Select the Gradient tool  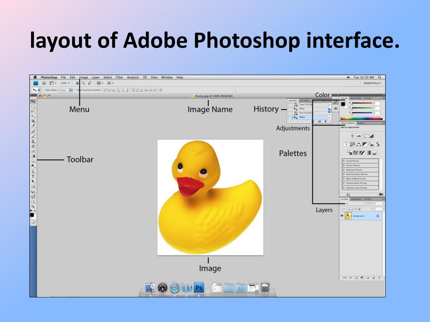click(x=33, y=156)
